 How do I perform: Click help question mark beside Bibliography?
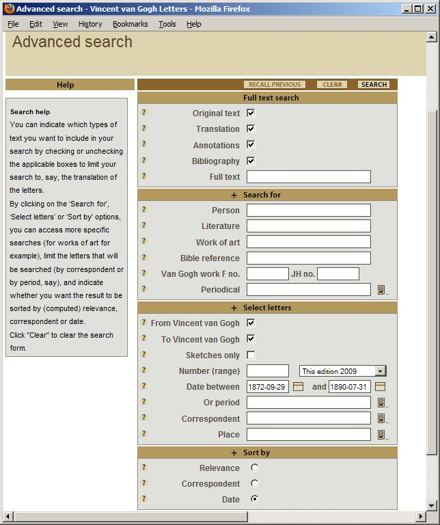(144, 160)
